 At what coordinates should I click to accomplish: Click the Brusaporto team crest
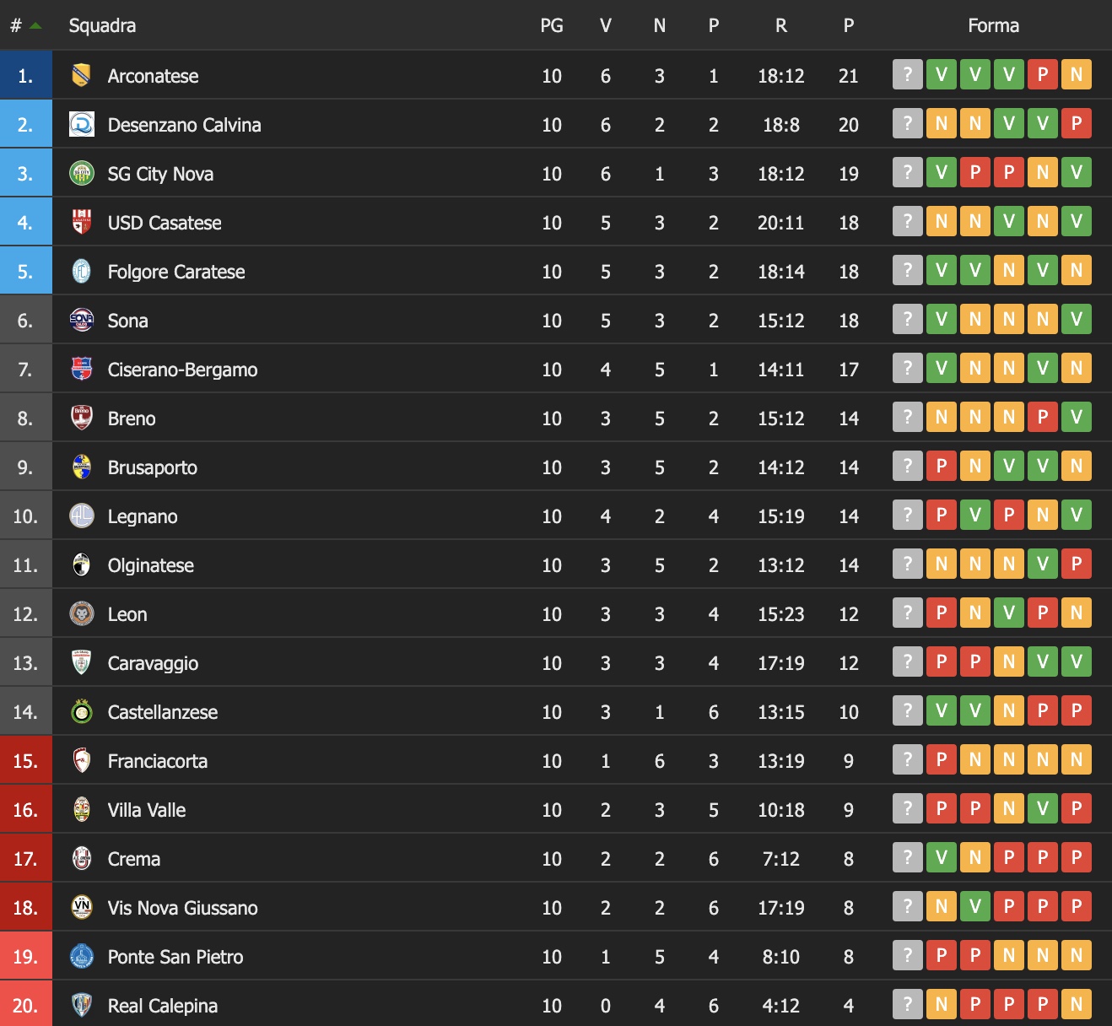pyautogui.click(x=81, y=467)
